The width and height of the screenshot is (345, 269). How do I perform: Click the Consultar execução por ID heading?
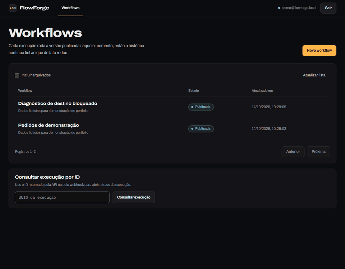(x=47, y=177)
